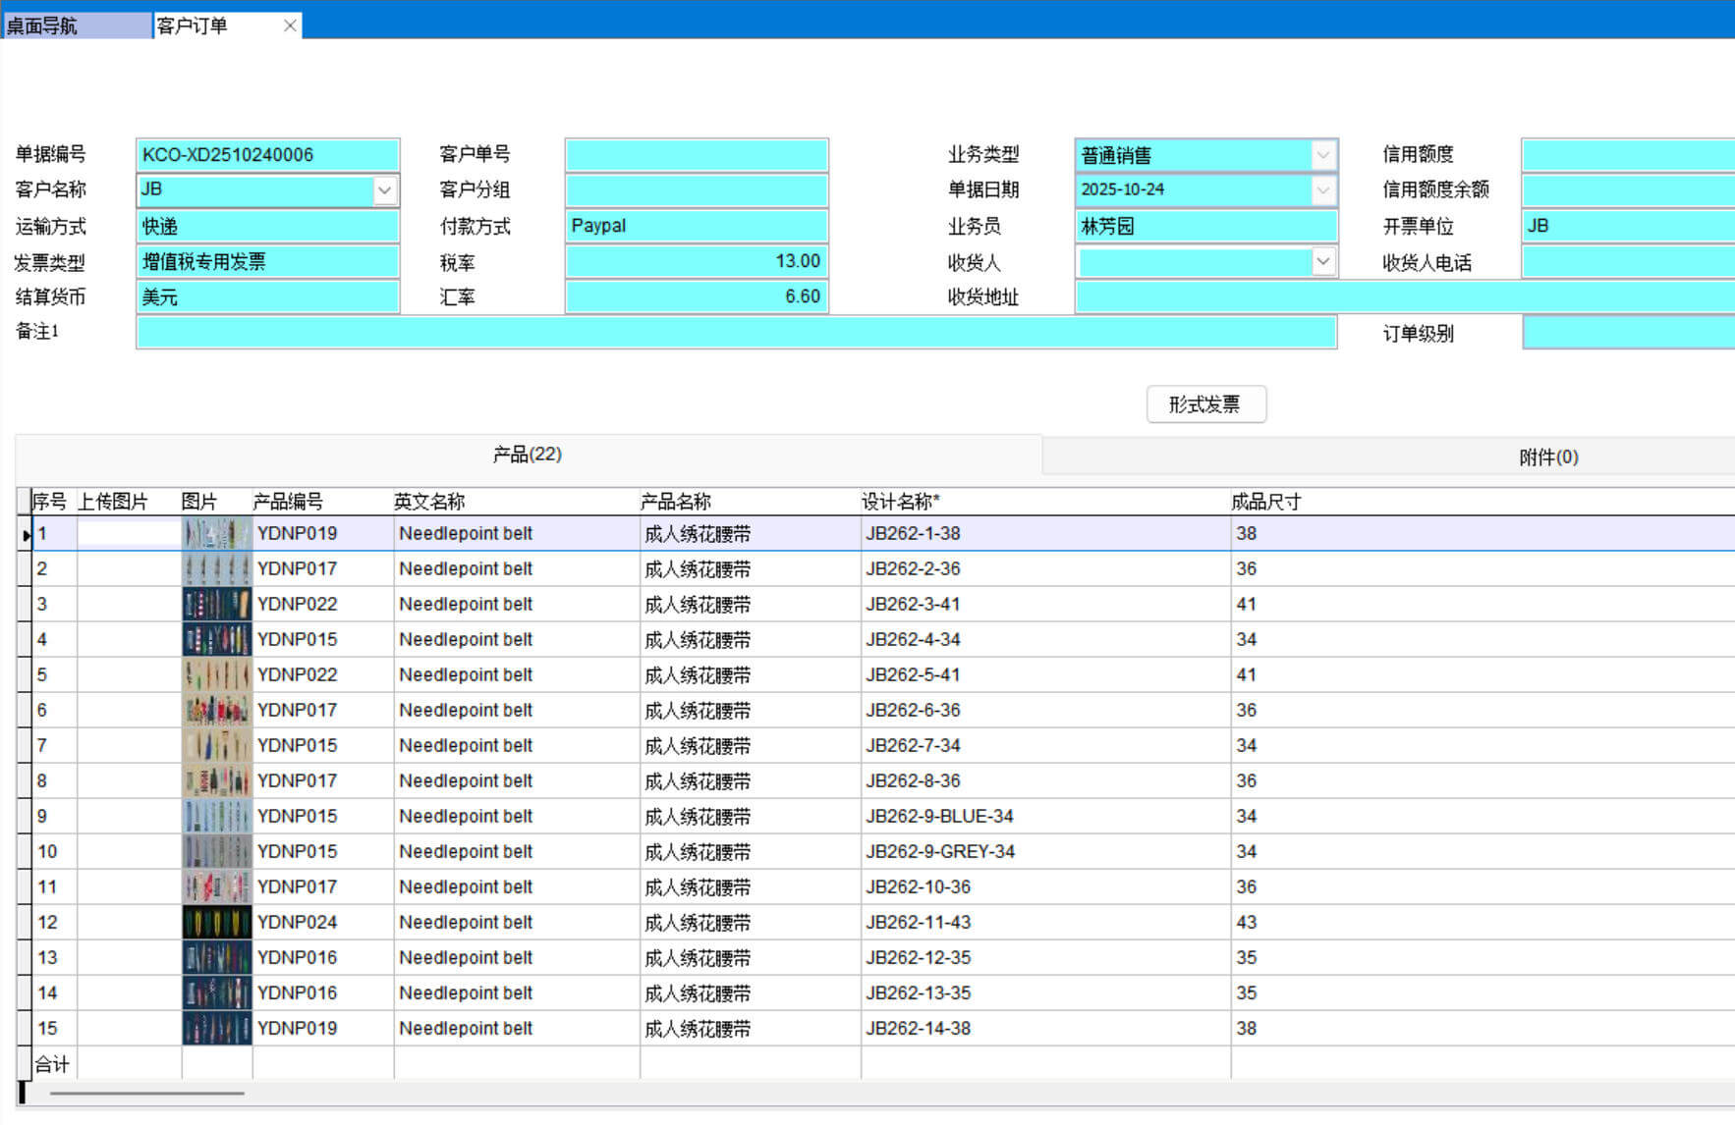This screenshot has height=1125, width=1735.
Task: Click the 形式发票 button
Action: tap(1205, 404)
